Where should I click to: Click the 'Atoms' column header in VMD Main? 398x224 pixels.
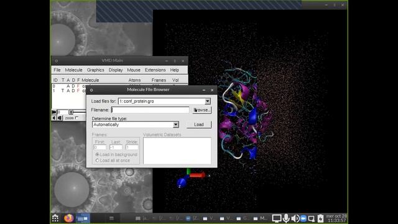(x=134, y=80)
